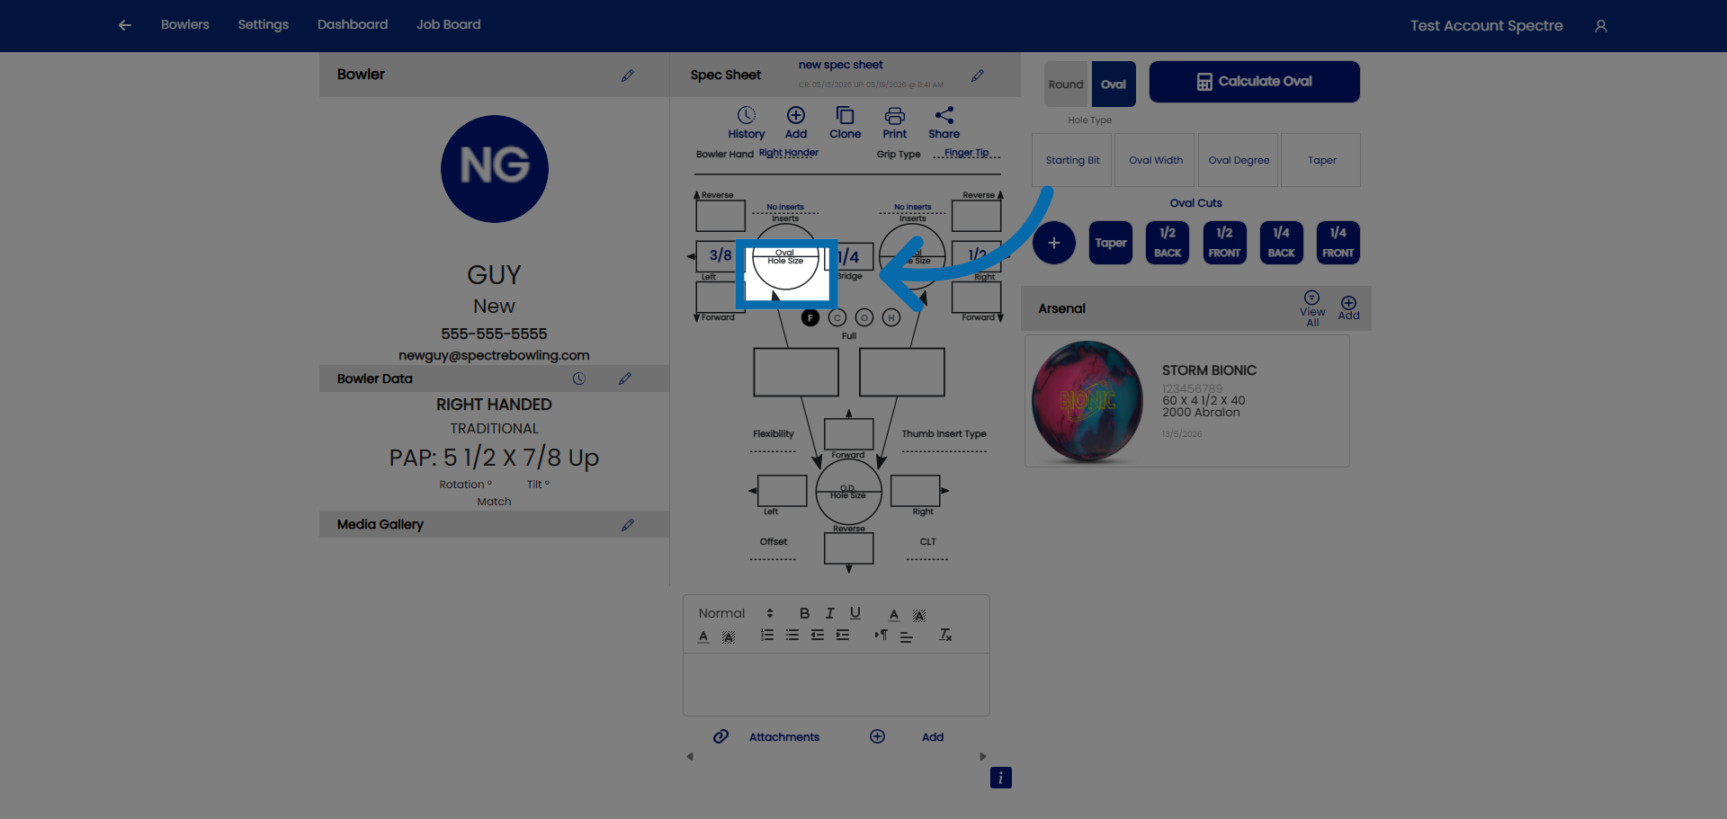Select the O radio option
Image resolution: width=1727 pixels, height=819 pixels.
(x=864, y=317)
